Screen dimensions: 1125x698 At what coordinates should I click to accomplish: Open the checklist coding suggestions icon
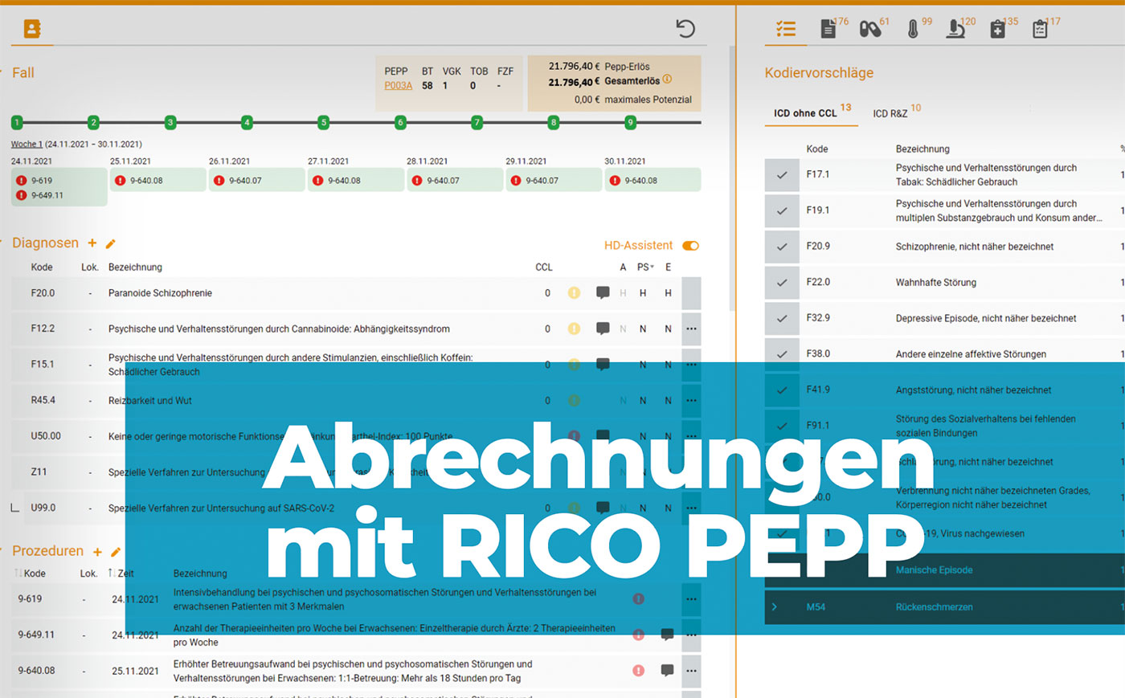786,29
